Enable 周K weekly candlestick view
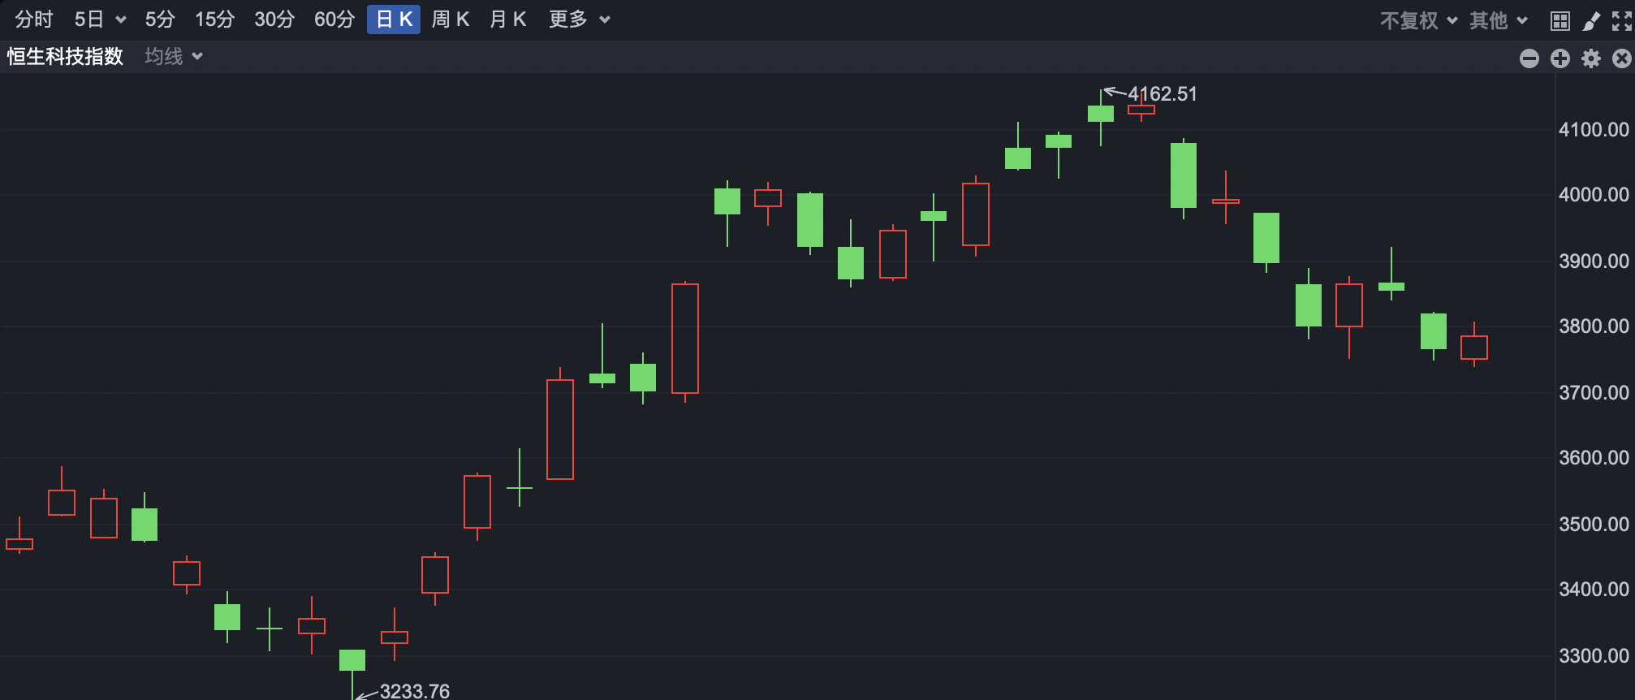Screen dimensions: 1635x700 (451, 19)
